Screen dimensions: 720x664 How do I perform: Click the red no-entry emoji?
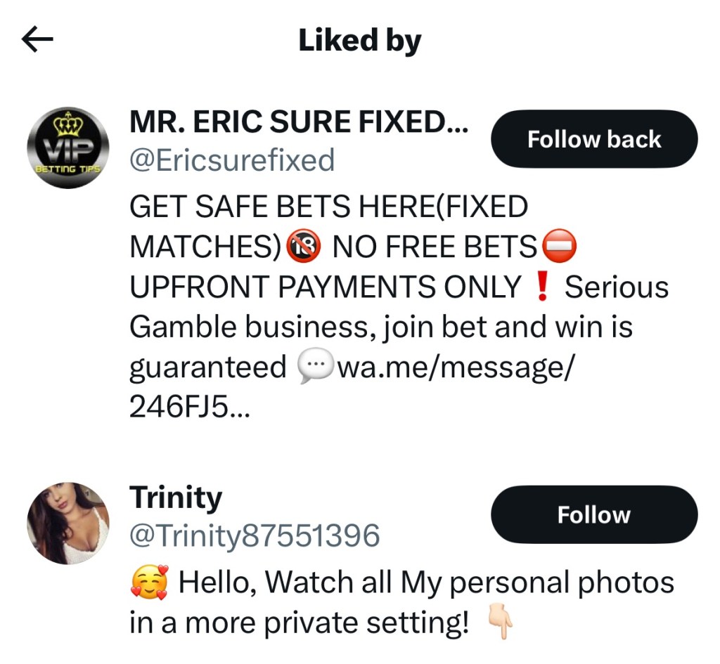click(x=560, y=246)
